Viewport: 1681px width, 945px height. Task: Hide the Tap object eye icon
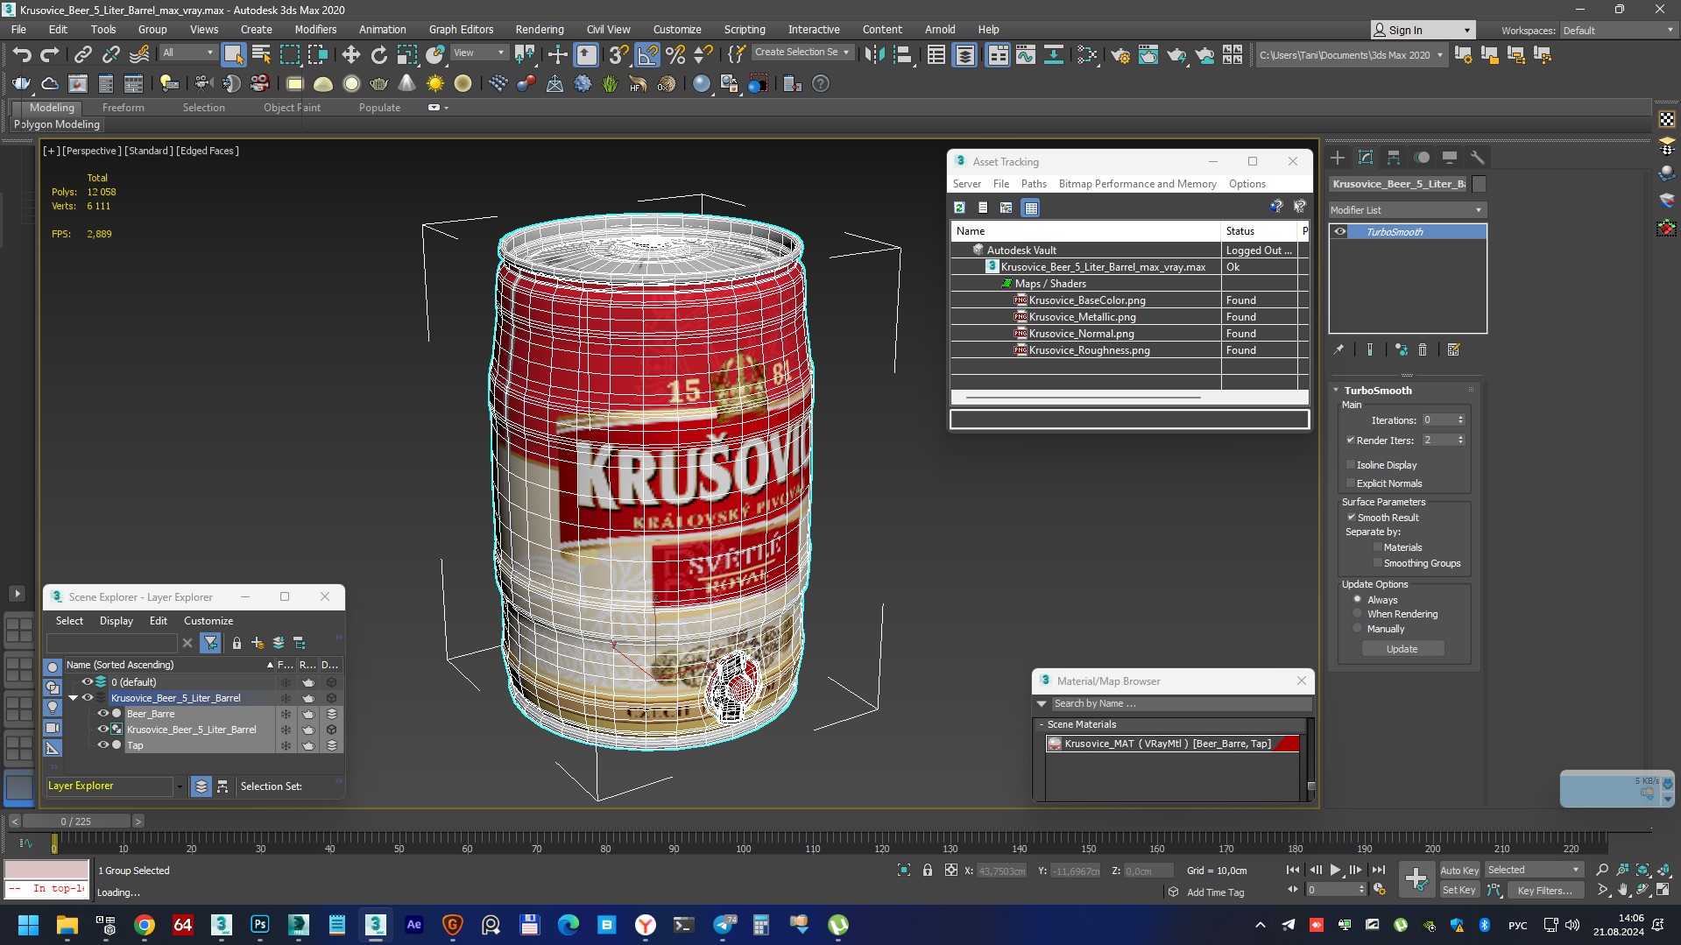pyautogui.click(x=102, y=745)
